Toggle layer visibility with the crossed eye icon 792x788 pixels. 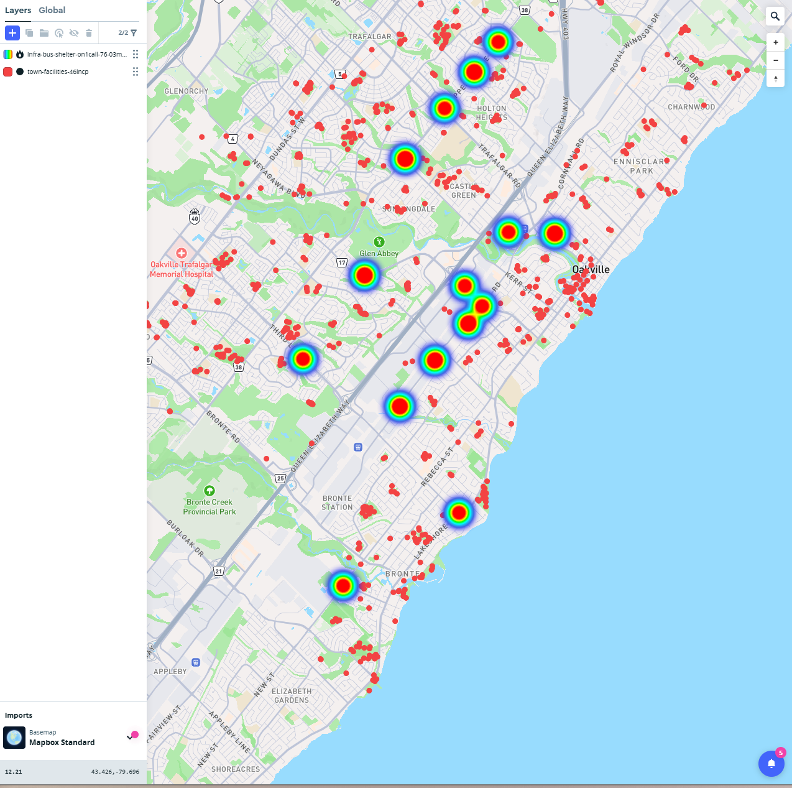tap(74, 33)
